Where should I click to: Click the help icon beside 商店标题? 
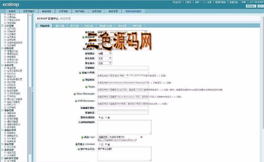point(83,37)
